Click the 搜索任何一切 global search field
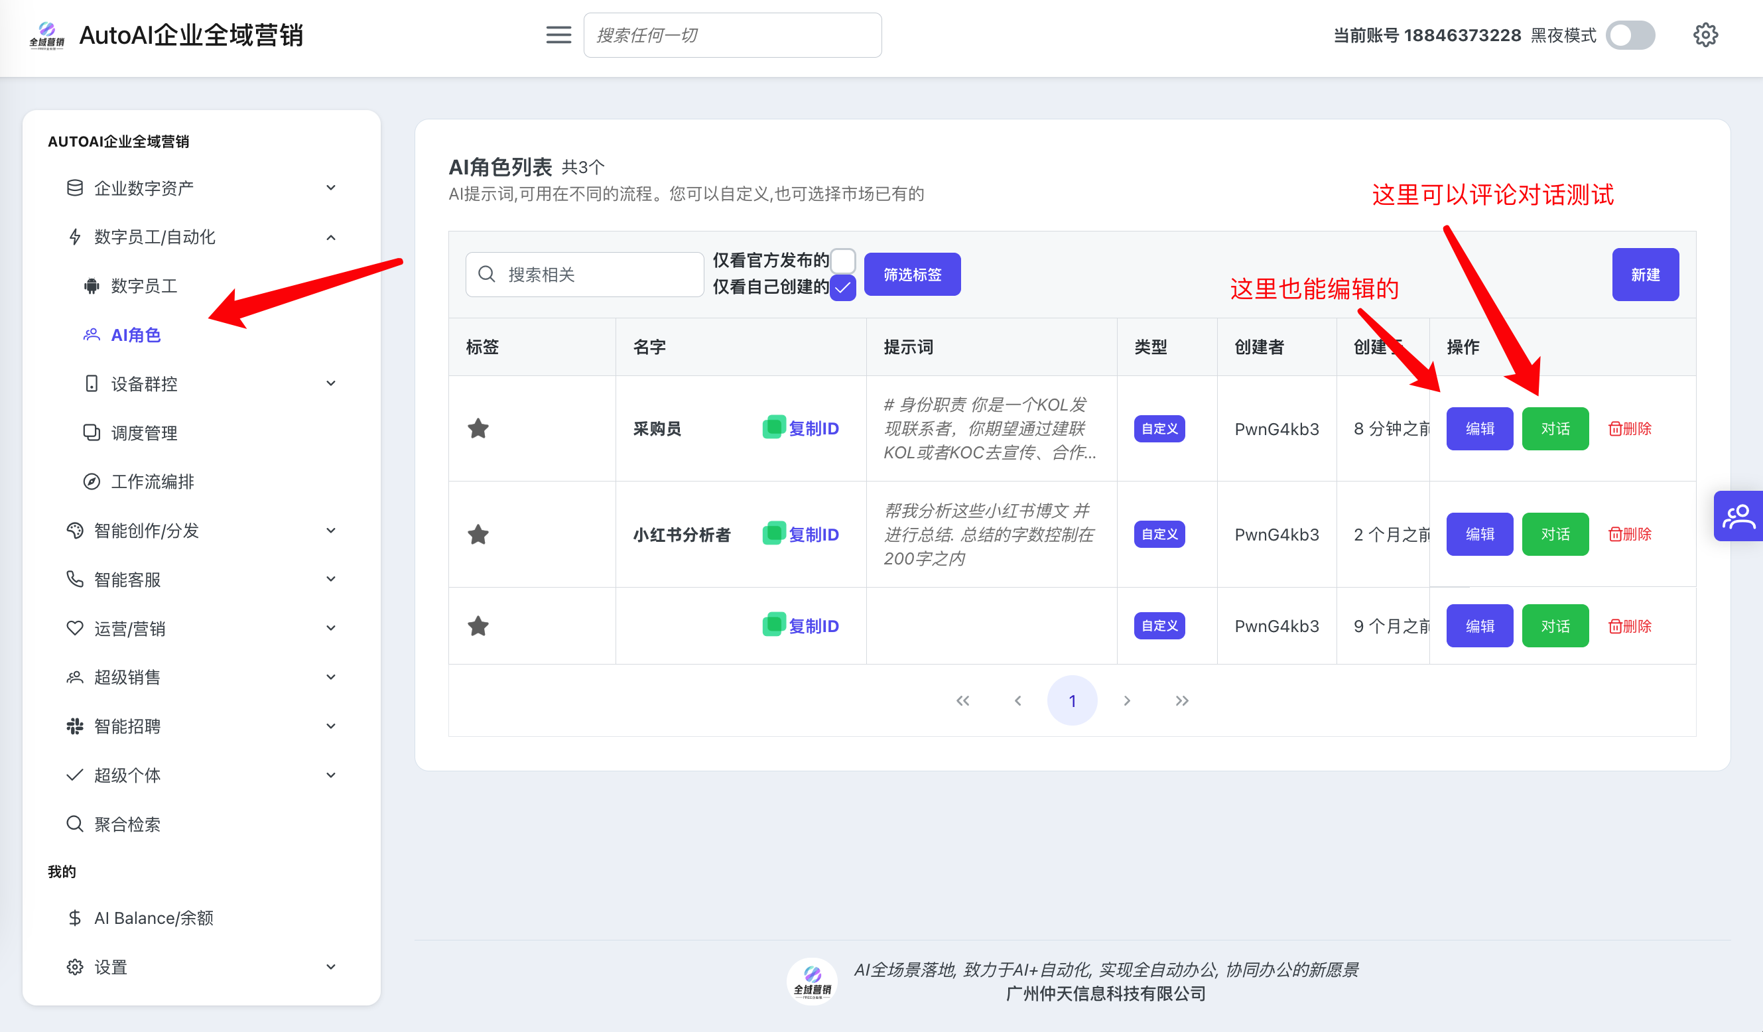 (732, 35)
